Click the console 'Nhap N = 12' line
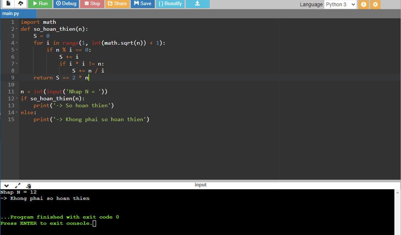This screenshot has width=401, height=235. (x=18, y=192)
